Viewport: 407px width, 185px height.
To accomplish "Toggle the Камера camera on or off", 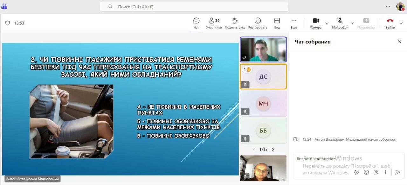I will coord(316,23).
